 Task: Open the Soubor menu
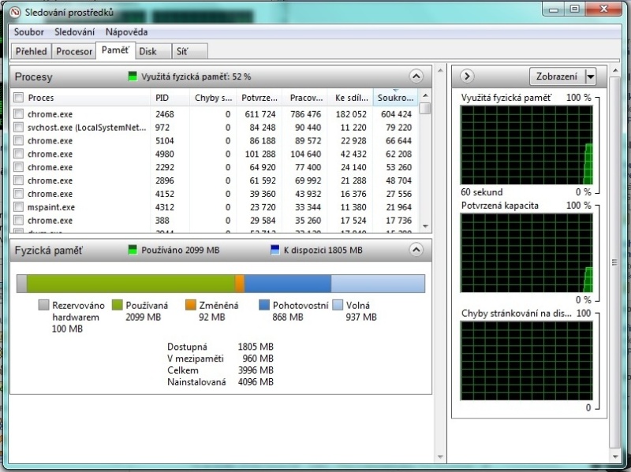(29, 32)
